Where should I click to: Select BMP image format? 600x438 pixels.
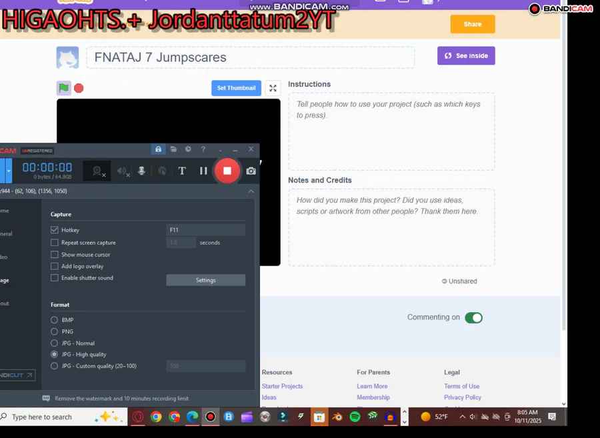pos(55,320)
